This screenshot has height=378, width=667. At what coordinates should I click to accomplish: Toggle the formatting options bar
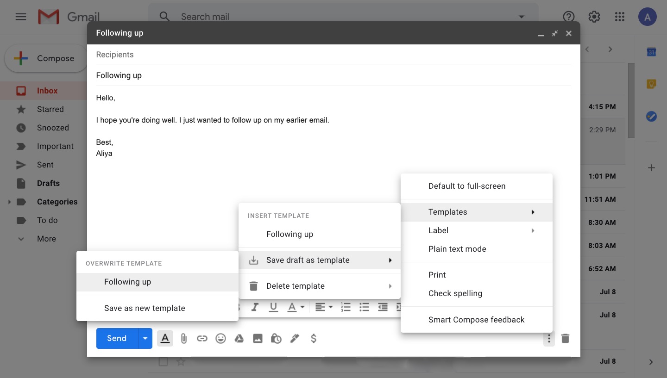coord(165,339)
